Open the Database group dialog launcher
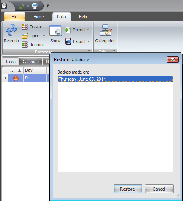The height and width of the screenshot is (201, 183). [x=89, y=52]
